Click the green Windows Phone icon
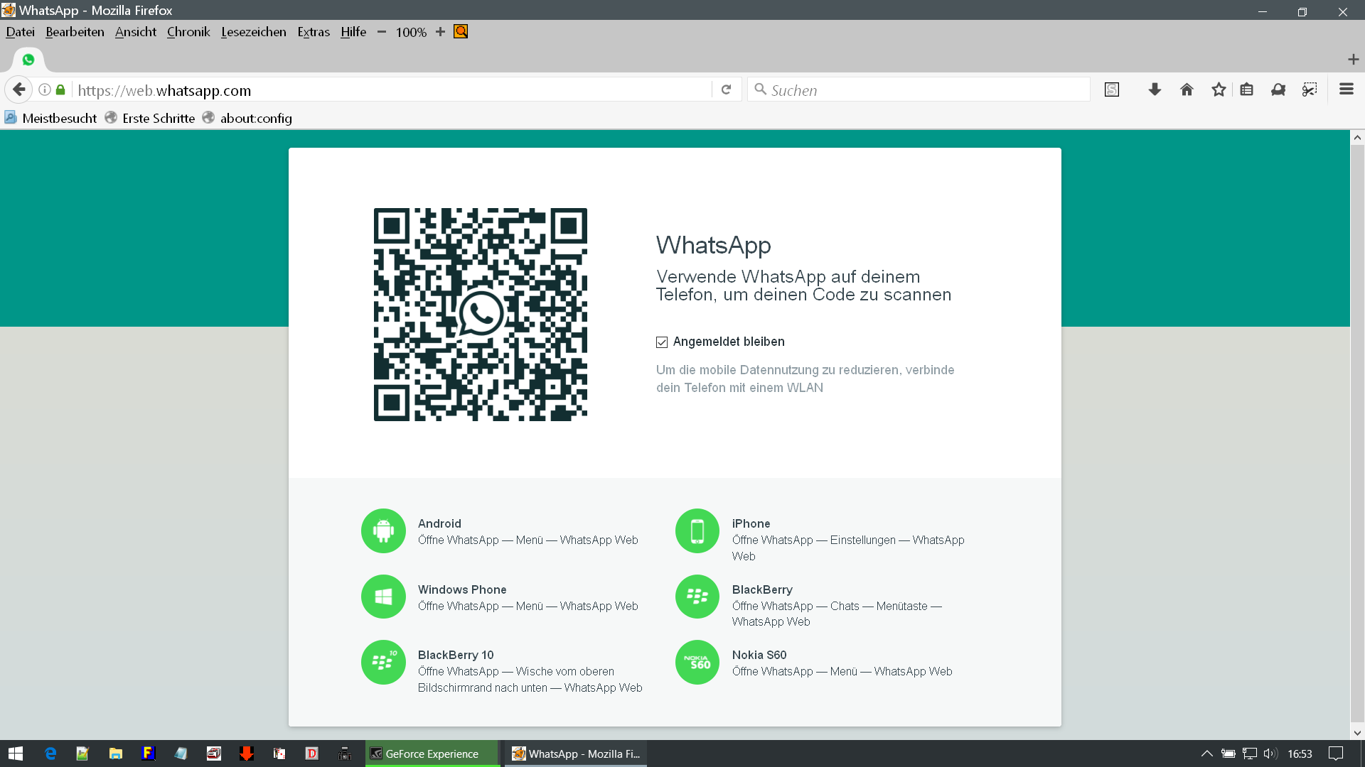1365x767 pixels. 383,597
